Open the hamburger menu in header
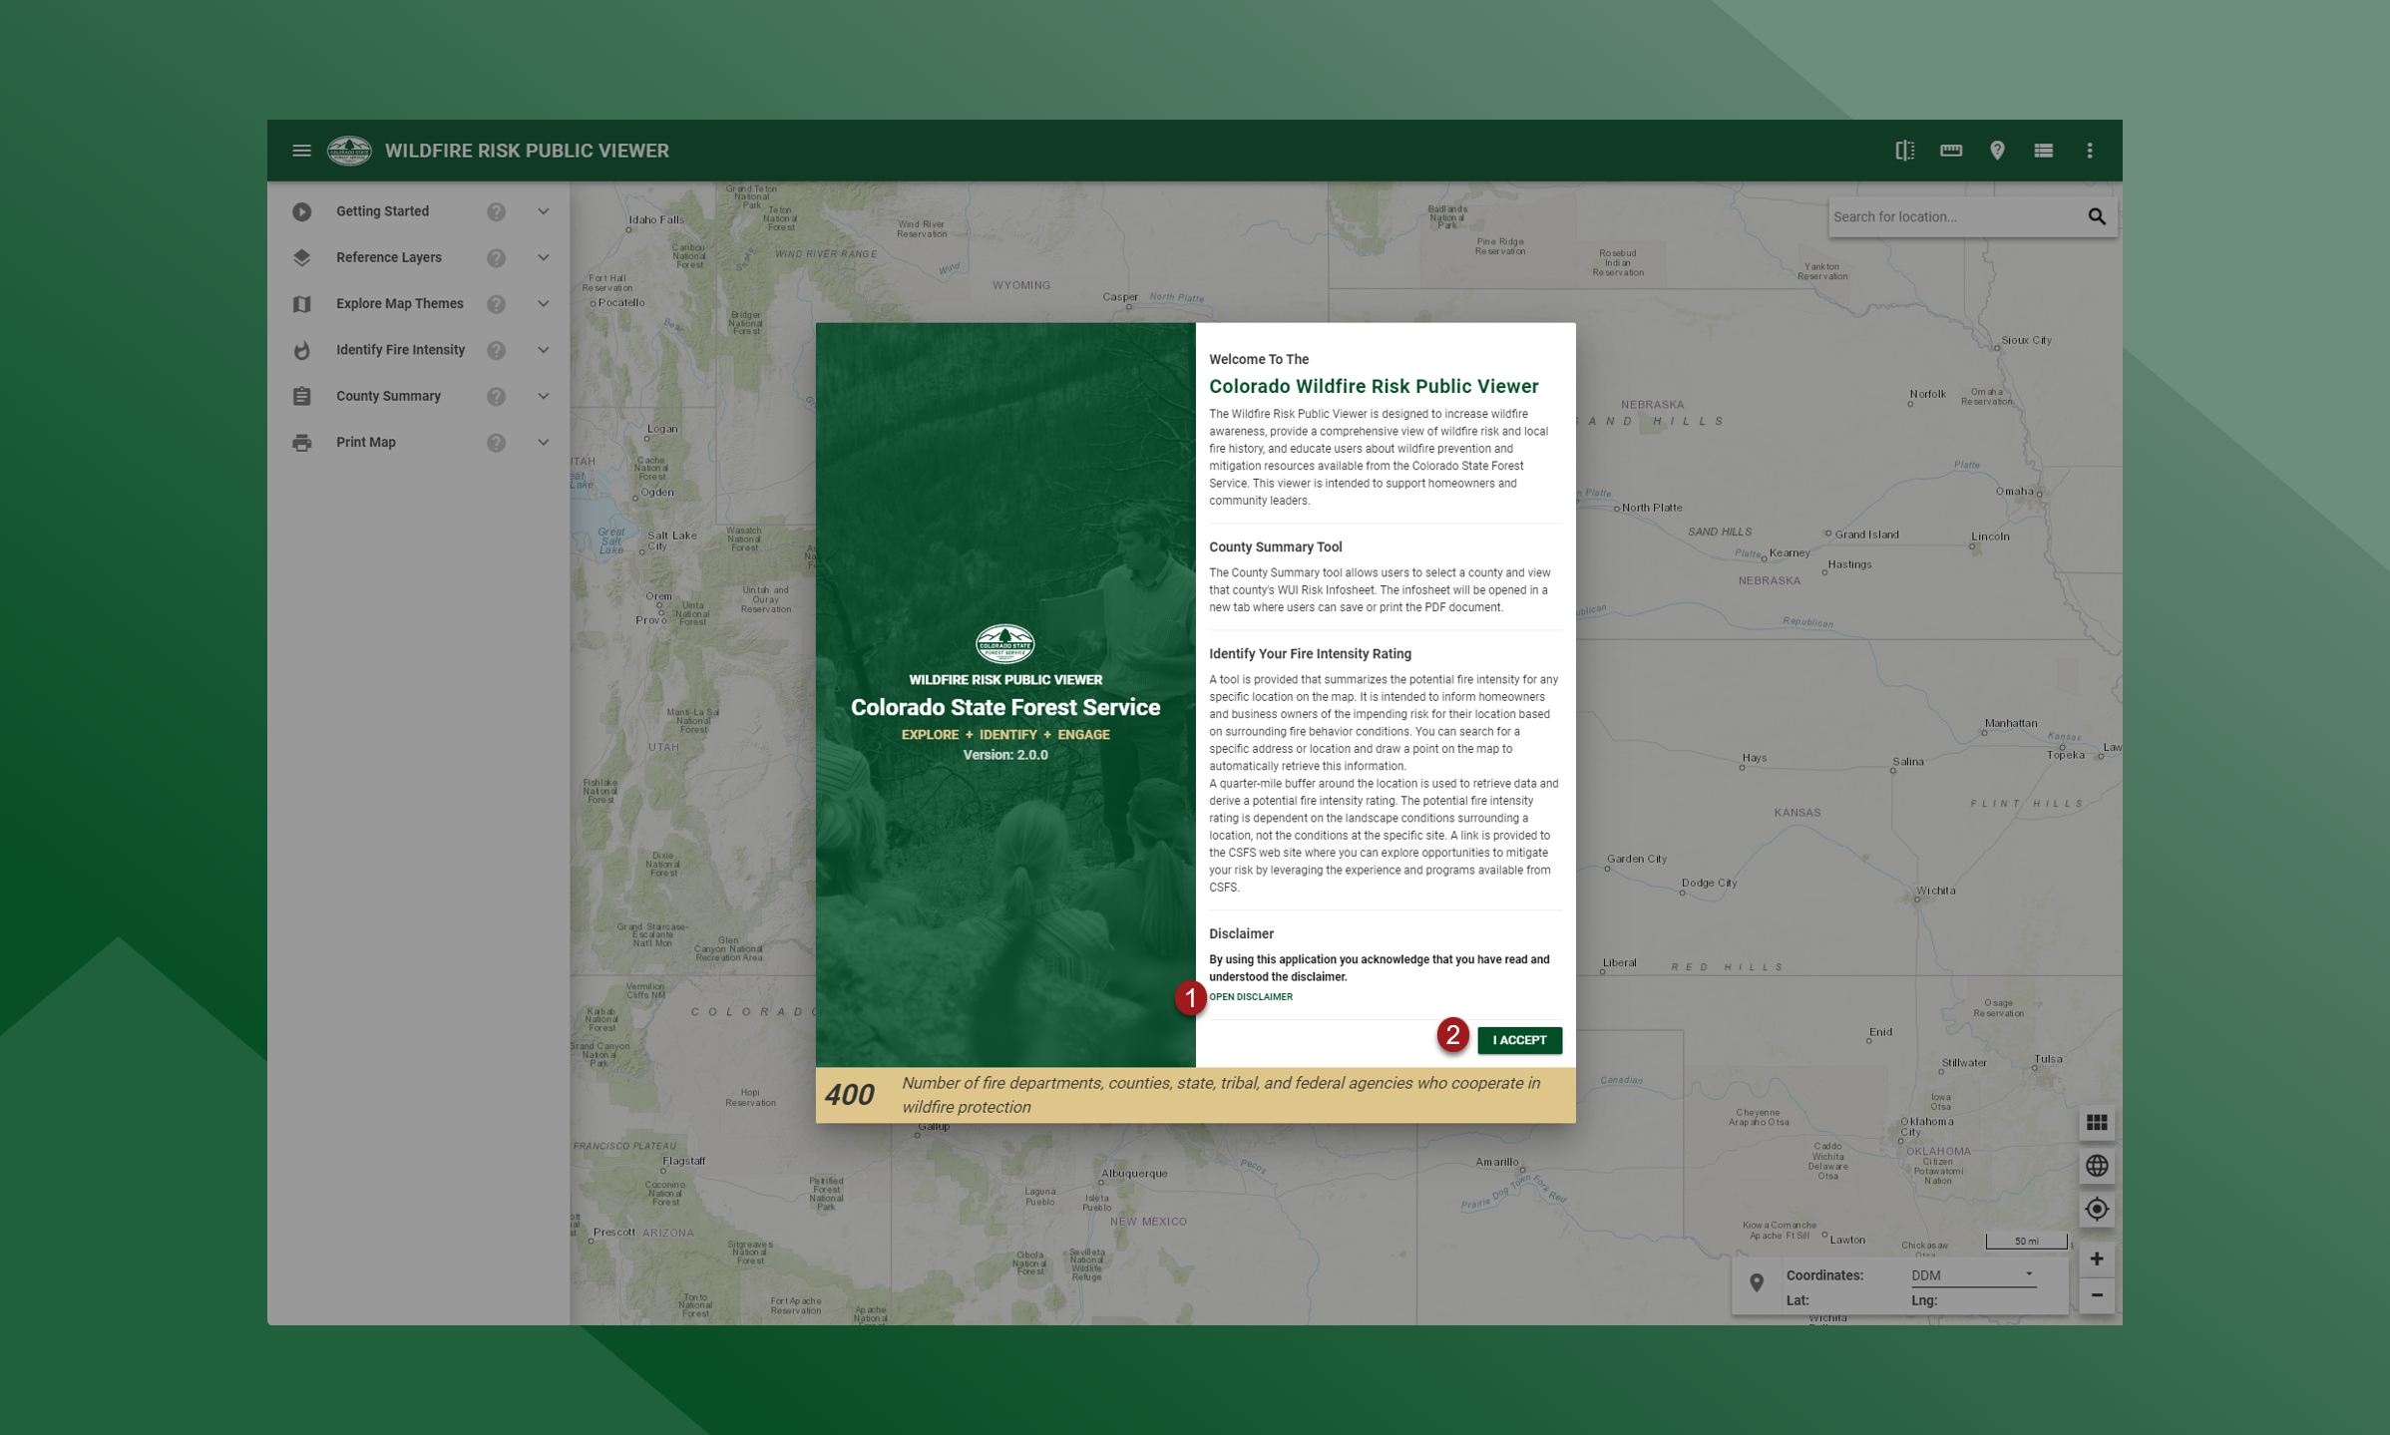Viewport: 2390px width, 1435px height. click(301, 151)
